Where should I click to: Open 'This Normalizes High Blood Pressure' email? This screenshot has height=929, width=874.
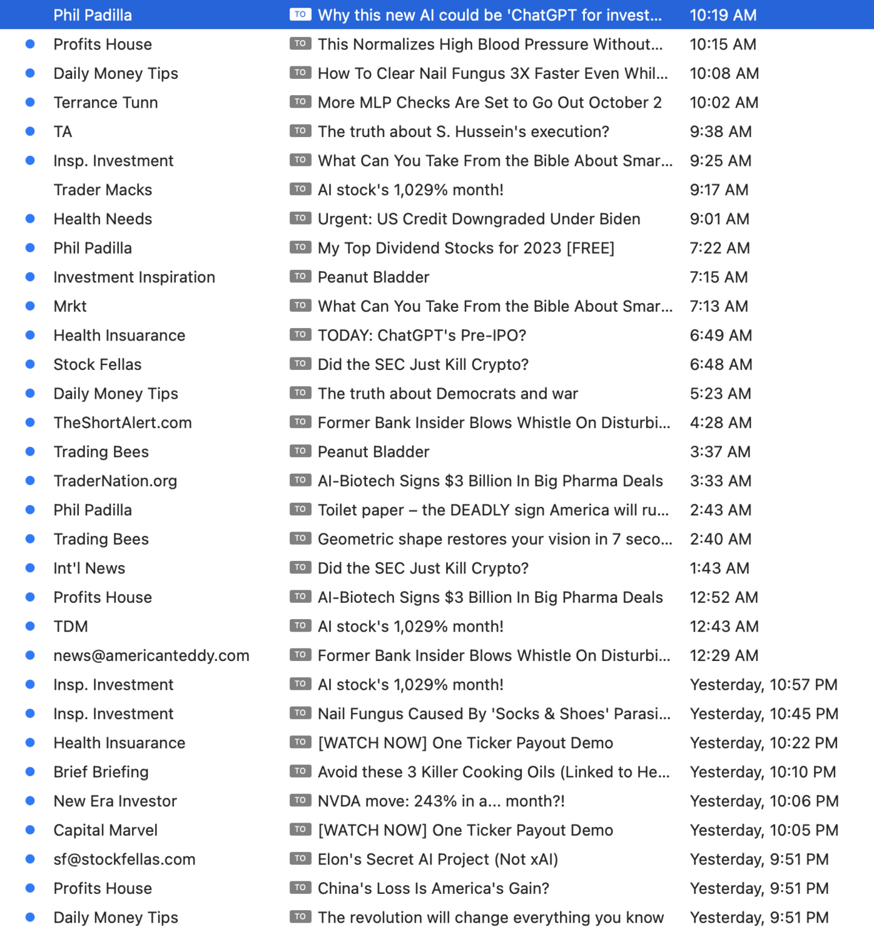click(490, 44)
